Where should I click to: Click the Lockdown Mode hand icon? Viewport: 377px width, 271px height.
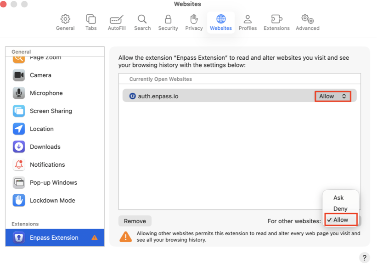tap(19, 200)
